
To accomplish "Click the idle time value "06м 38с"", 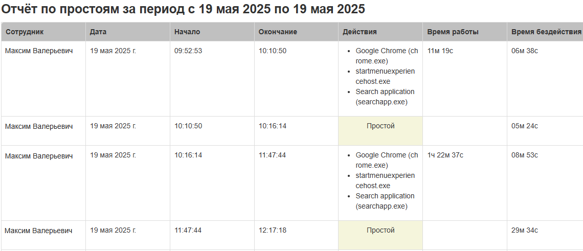I will click(525, 51).
